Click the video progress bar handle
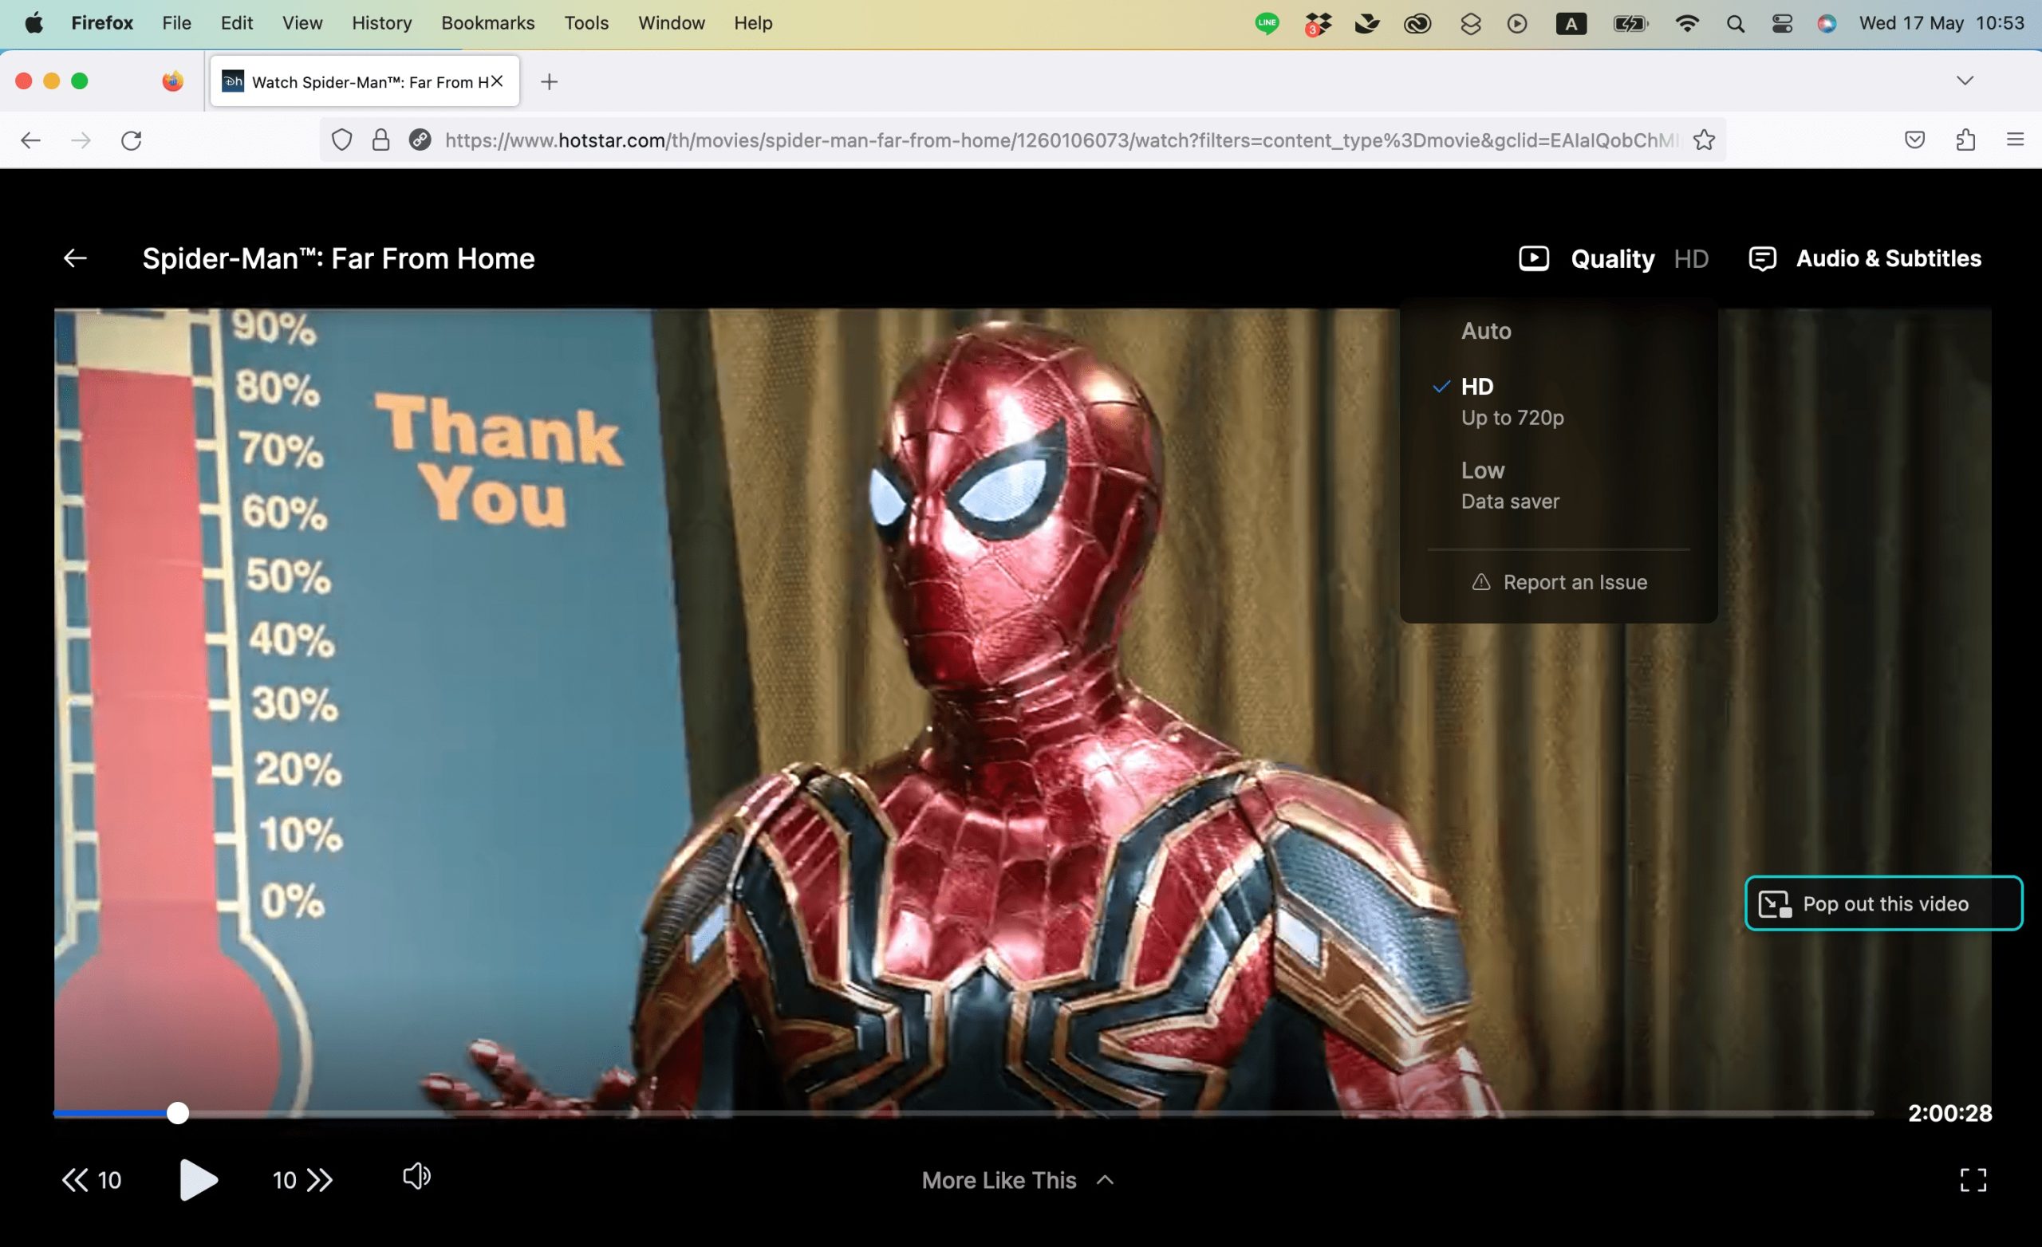The image size is (2042, 1247). (177, 1113)
